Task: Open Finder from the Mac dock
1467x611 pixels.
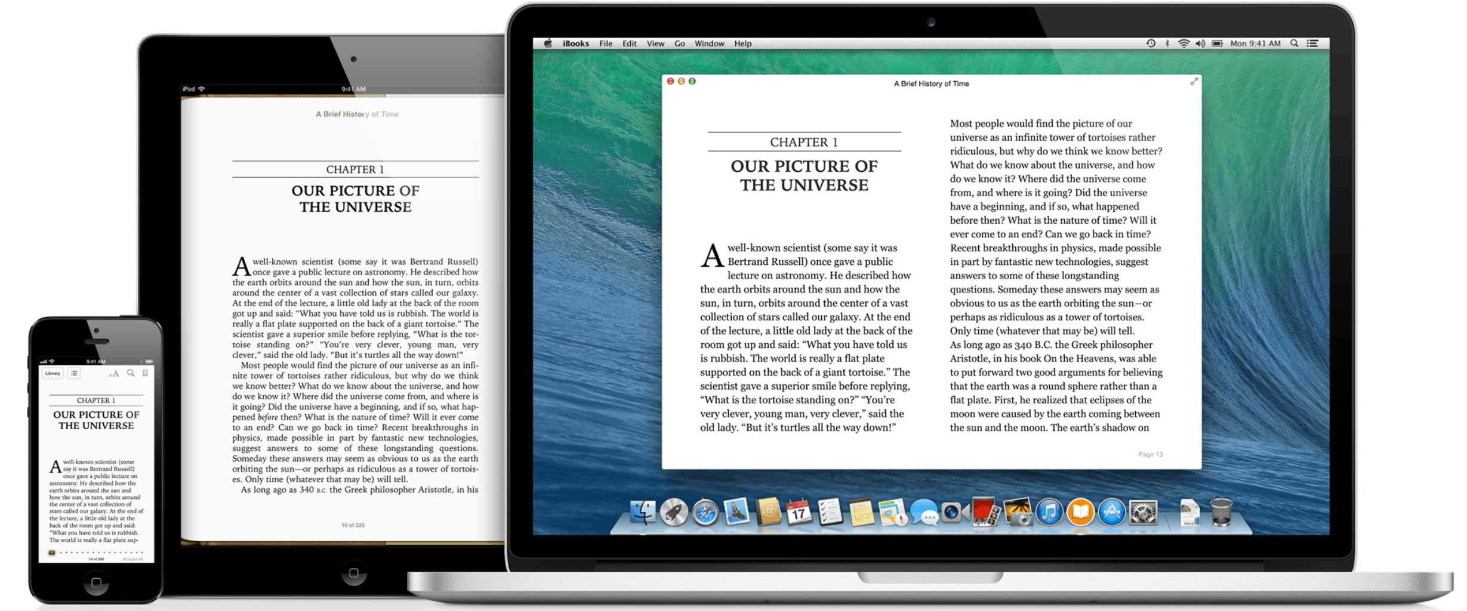Action: click(x=643, y=513)
